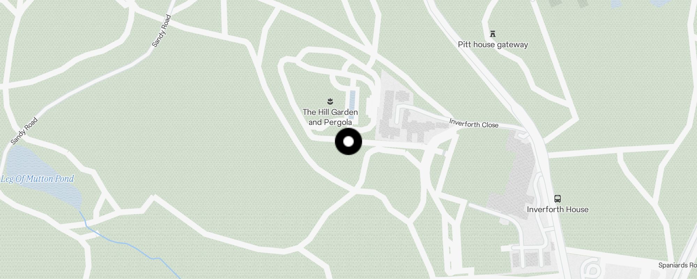697x279 pixels.
Task: Click the black location pin marker
Action: (x=348, y=142)
